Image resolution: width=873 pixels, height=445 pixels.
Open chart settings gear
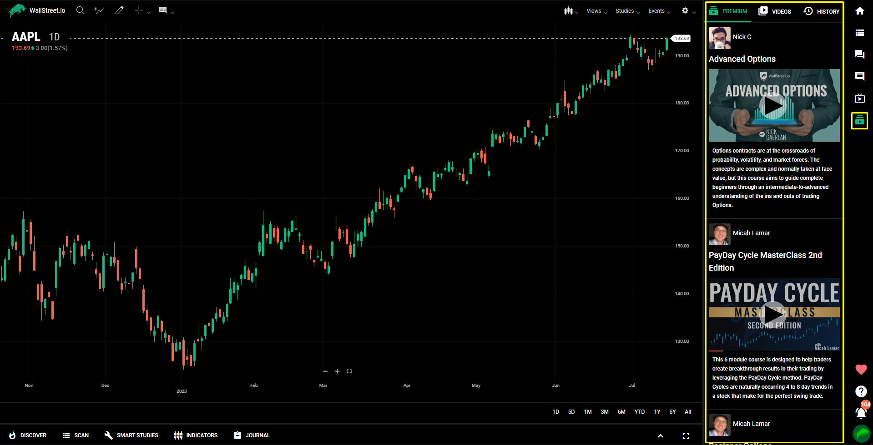[685, 10]
